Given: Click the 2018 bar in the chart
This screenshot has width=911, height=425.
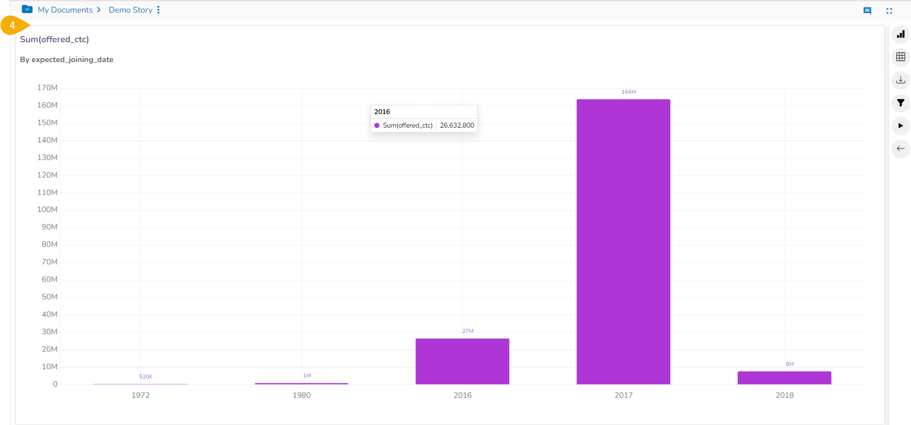Looking at the screenshot, I should pyautogui.click(x=784, y=378).
